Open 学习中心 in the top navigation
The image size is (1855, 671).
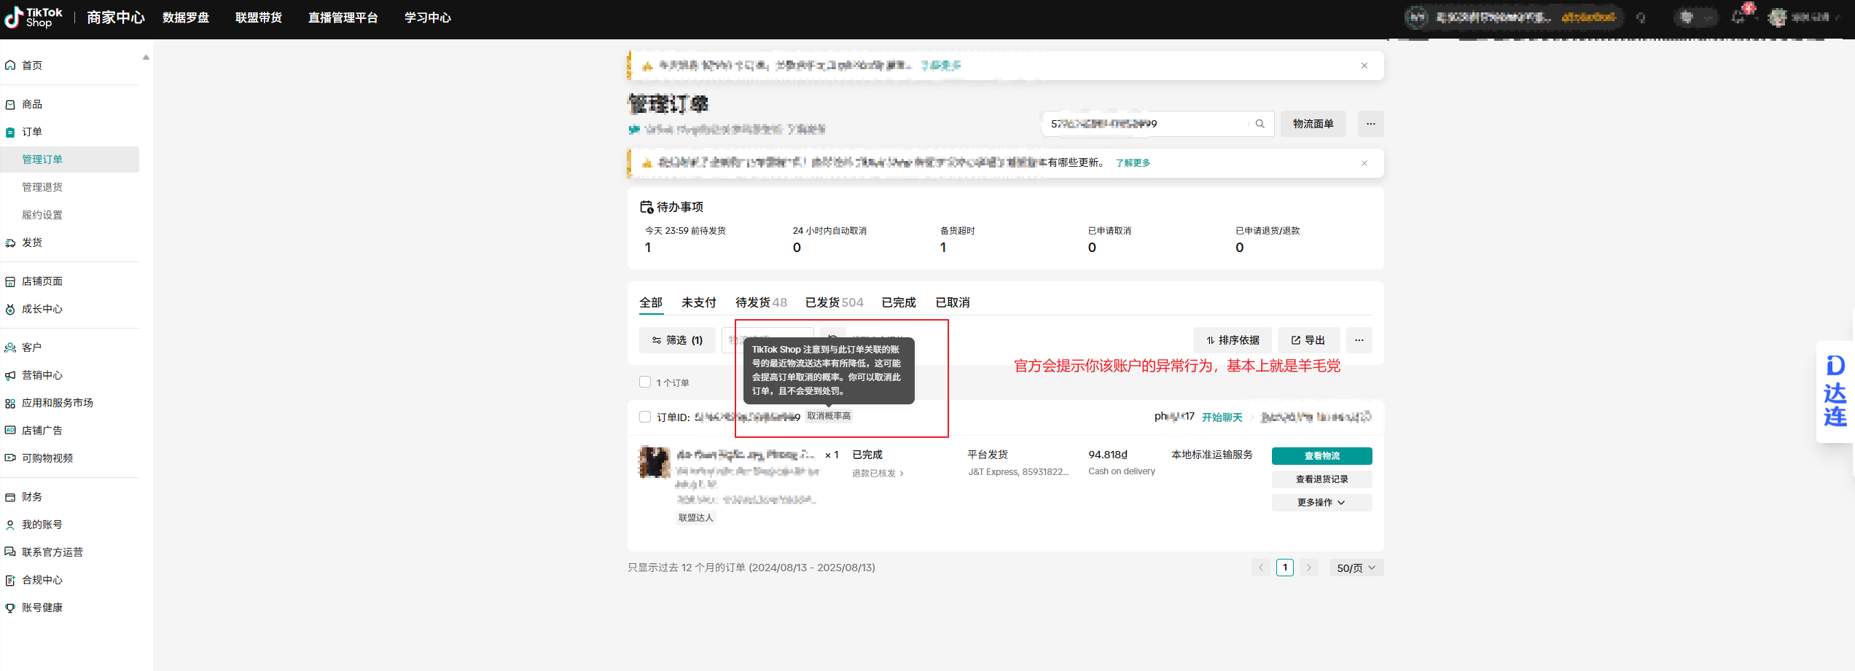(x=428, y=17)
